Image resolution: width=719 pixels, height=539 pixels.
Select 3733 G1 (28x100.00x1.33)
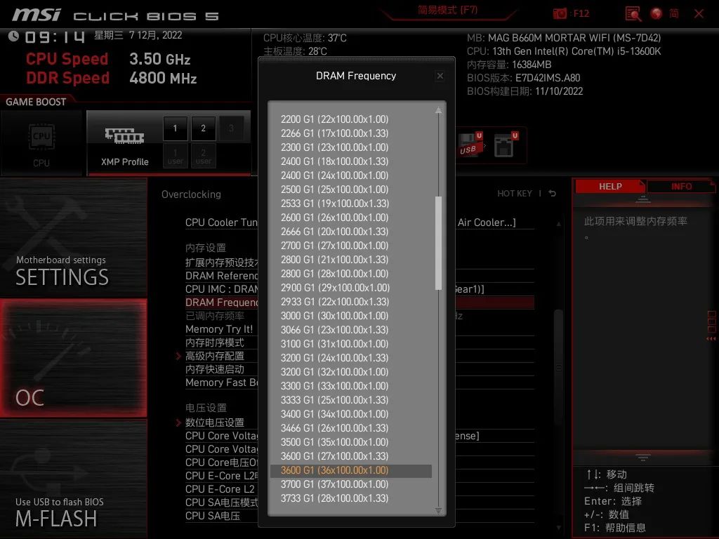coord(334,498)
